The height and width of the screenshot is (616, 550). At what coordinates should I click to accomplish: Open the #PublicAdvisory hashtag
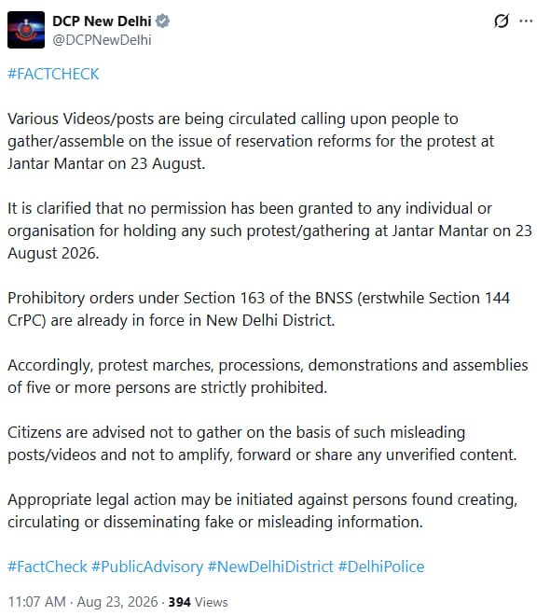pyautogui.click(x=147, y=567)
